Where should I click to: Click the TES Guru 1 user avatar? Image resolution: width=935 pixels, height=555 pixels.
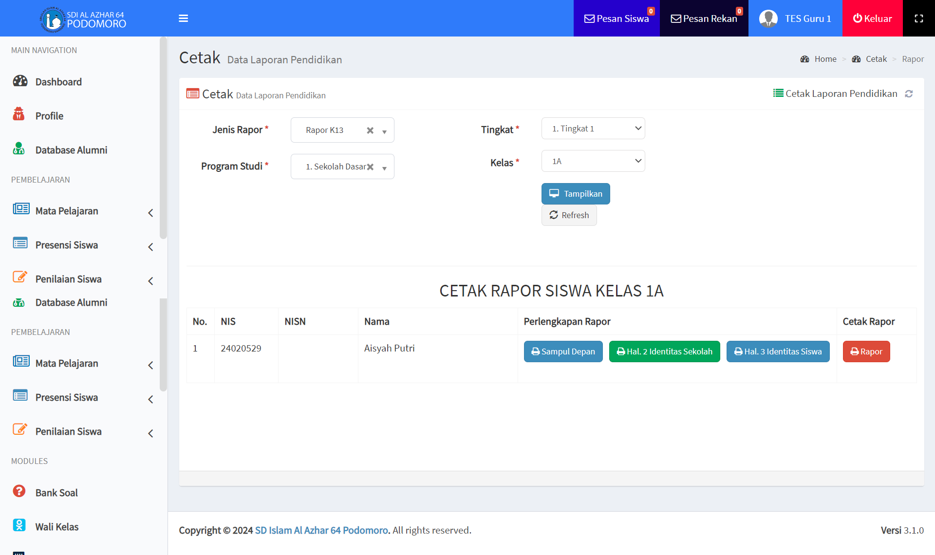point(768,18)
